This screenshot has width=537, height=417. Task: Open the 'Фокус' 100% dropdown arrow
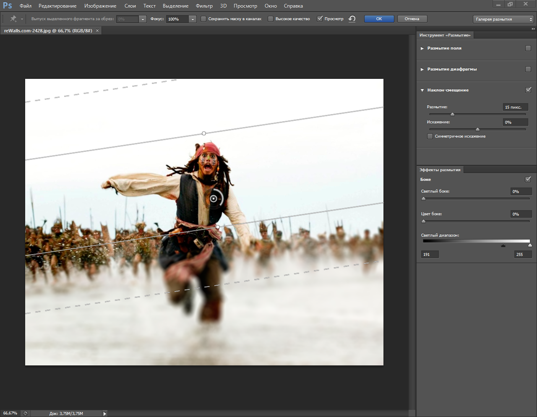193,19
